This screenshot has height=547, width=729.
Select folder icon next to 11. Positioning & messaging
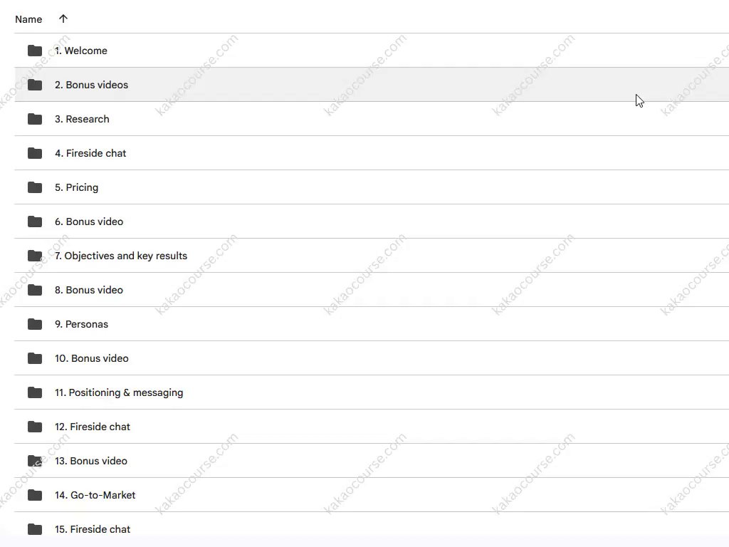[35, 392]
